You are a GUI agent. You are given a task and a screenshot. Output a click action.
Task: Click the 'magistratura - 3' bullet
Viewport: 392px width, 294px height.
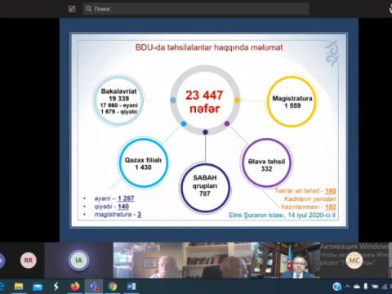118,215
